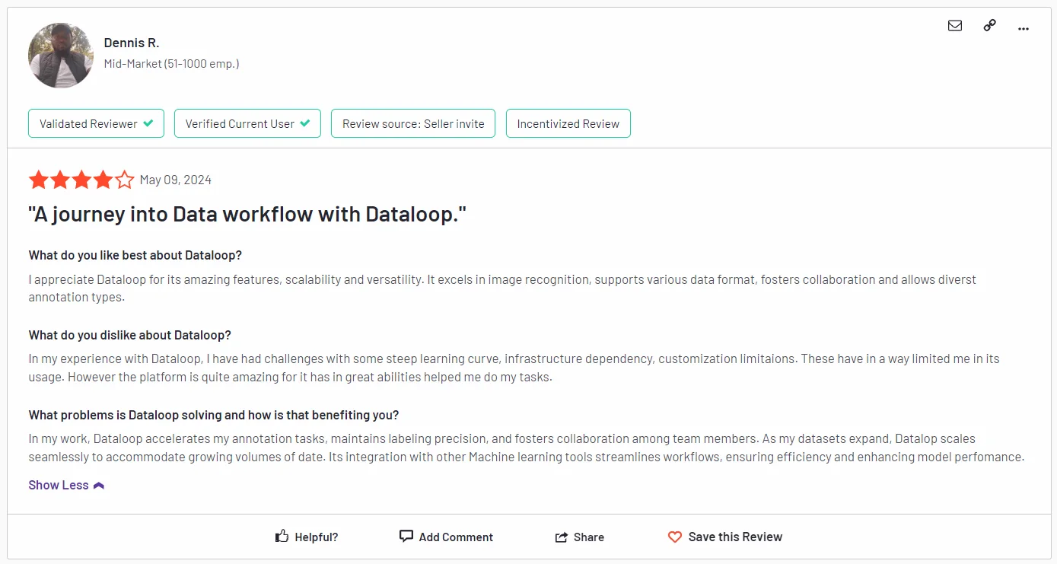Click the Add Comment label
This screenshot has width=1057, height=564.
tap(456, 537)
